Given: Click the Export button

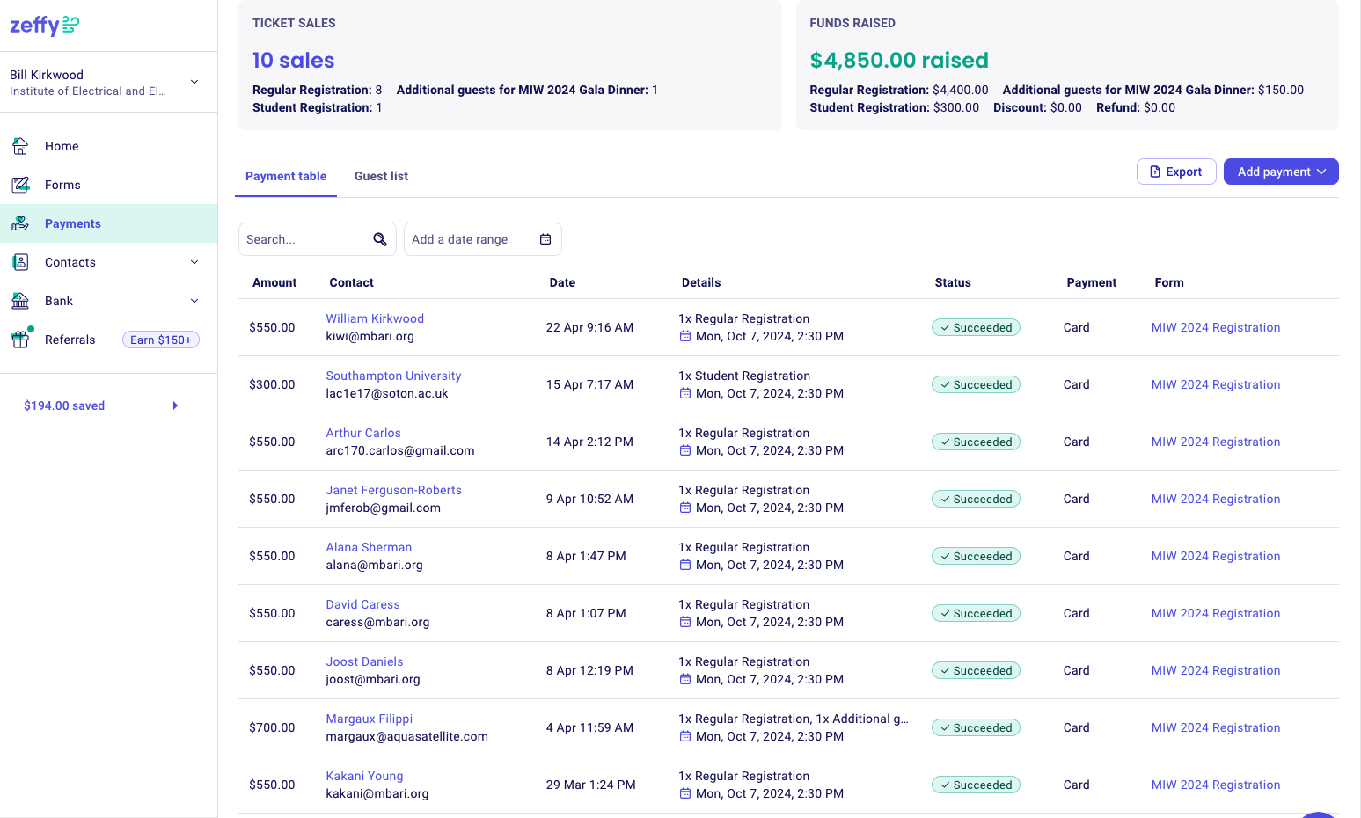Looking at the screenshot, I should (1176, 172).
